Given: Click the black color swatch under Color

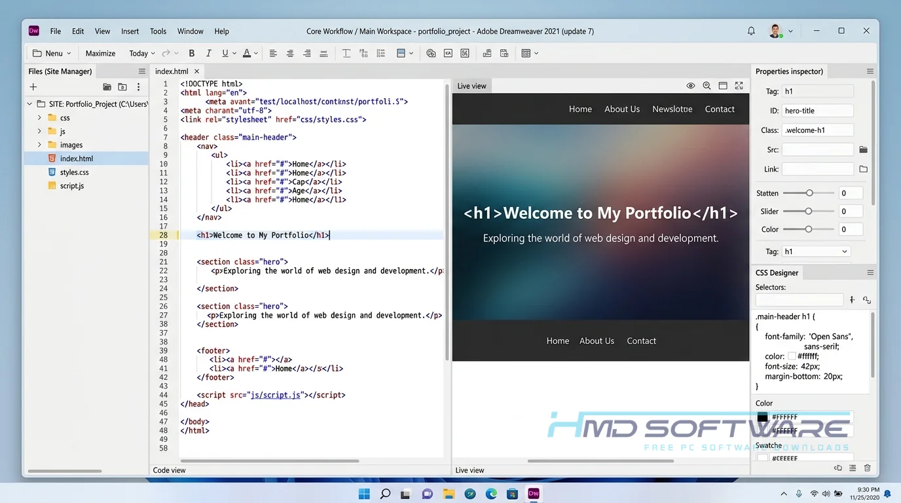Looking at the screenshot, I should [762, 417].
